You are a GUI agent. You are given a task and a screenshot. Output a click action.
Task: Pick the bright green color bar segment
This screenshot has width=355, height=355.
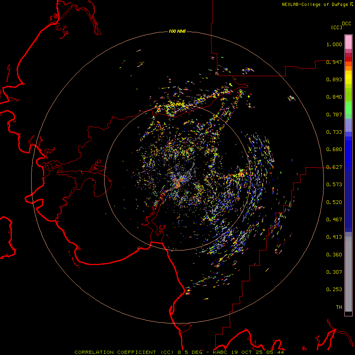pyautogui.click(x=348, y=108)
